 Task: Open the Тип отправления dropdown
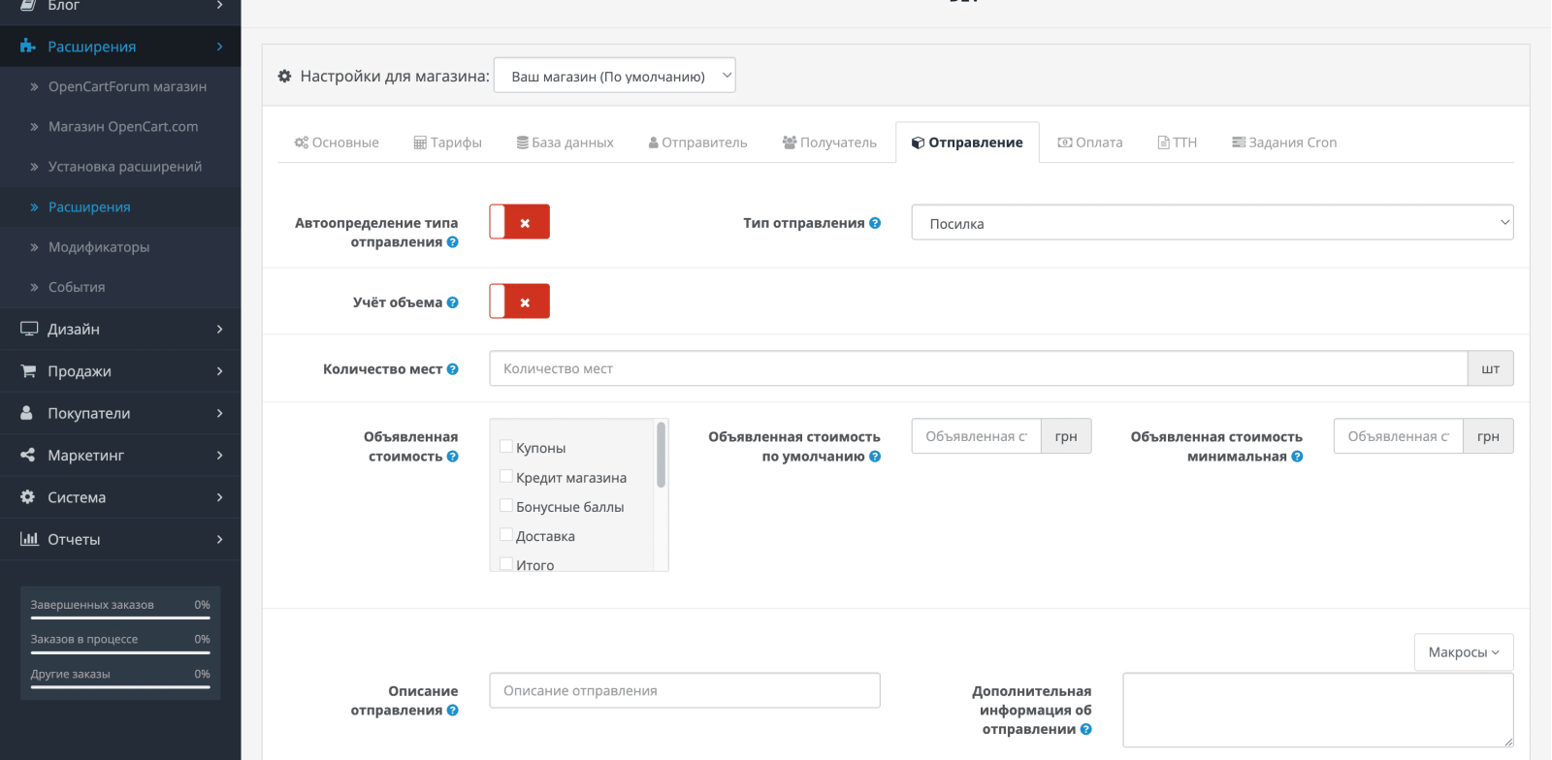point(1212,223)
